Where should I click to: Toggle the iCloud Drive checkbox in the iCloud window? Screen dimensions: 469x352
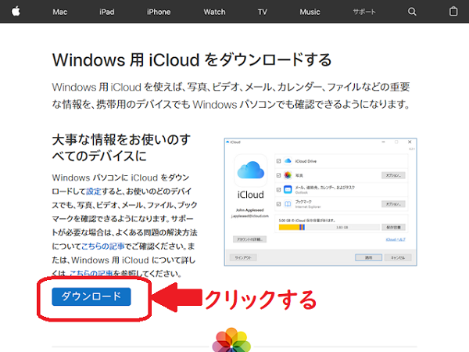[x=278, y=161]
